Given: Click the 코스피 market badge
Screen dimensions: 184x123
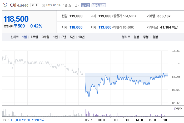Looking at the screenshot, I should point(35,5).
